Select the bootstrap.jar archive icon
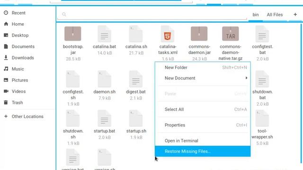This screenshot has width=303, height=170. click(73, 34)
